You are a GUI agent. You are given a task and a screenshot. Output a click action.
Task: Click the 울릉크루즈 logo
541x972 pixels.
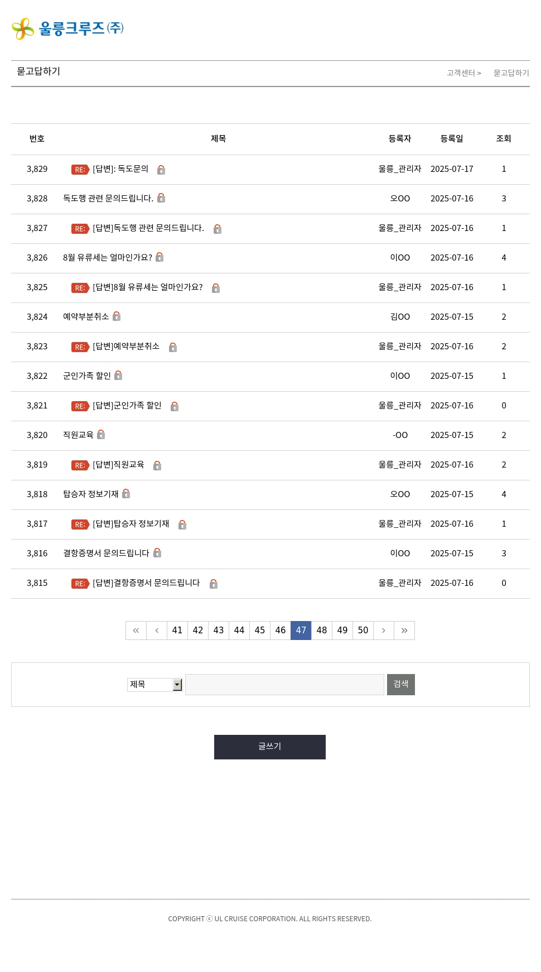click(x=67, y=28)
